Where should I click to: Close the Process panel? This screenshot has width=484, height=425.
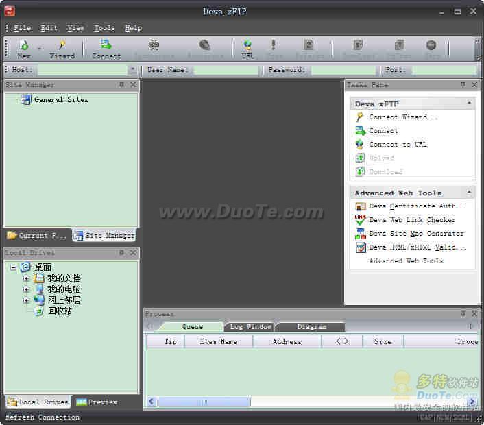pos(474,314)
